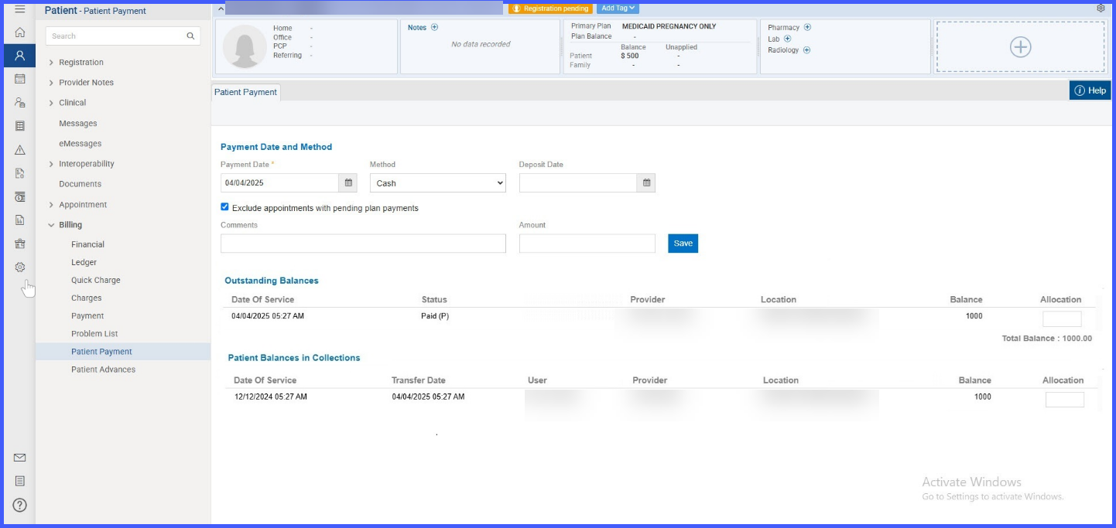The image size is (1116, 528).
Task: Add Radiology with its plus icon
Action: pos(806,50)
